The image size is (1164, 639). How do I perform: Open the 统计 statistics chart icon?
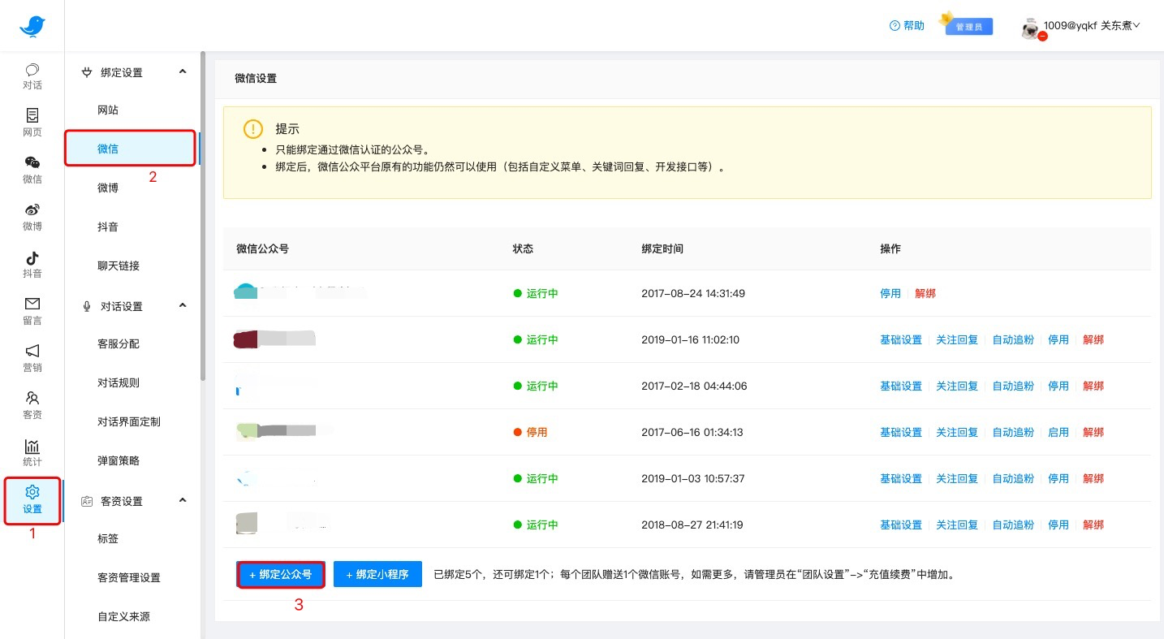(x=32, y=447)
